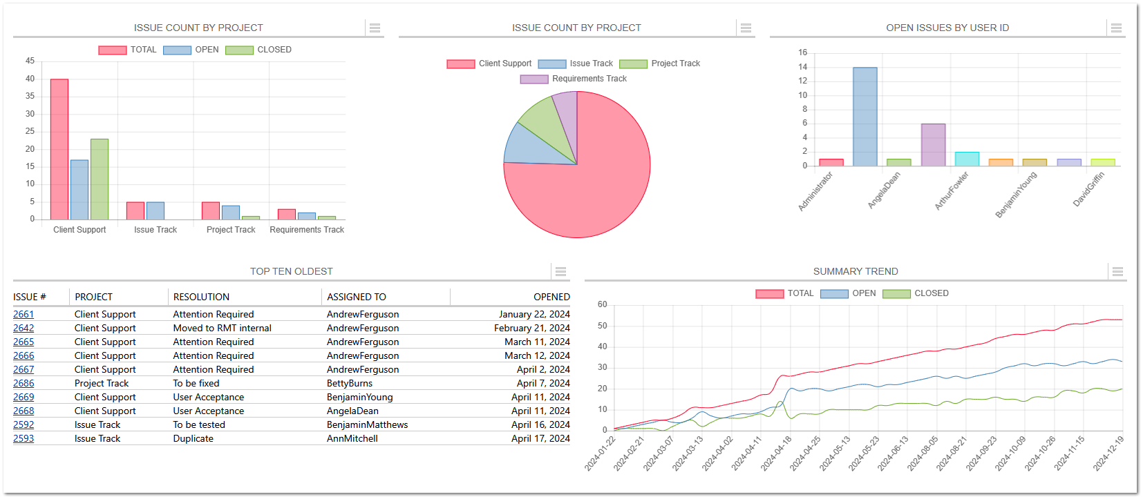The height and width of the screenshot is (499, 1143).
Task: Click the ASSIGNED TO column header
Action: point(357,297)
